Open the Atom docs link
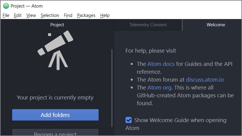Viewport: 242px width, 136px height. tap(161, 64)
